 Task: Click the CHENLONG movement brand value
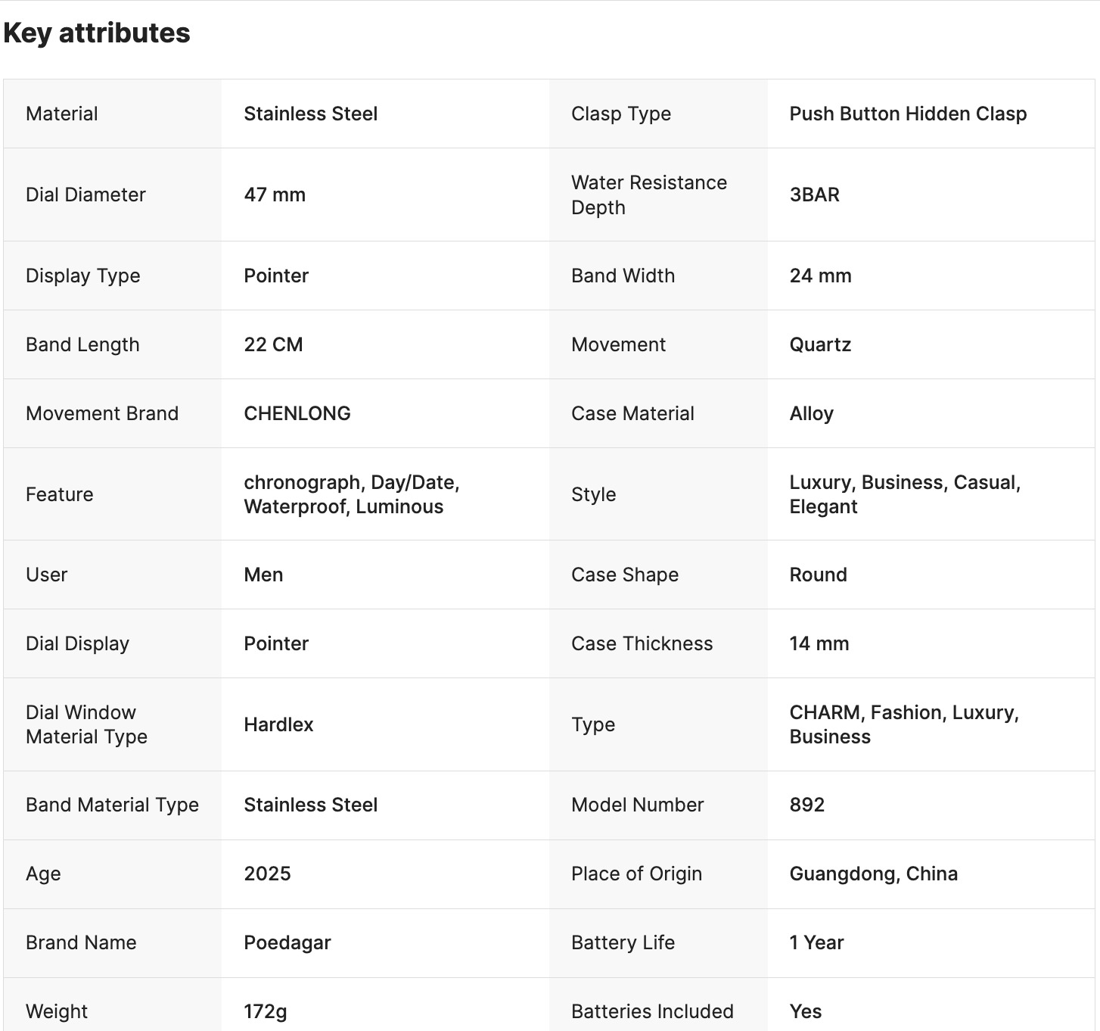tap(297, 413)
